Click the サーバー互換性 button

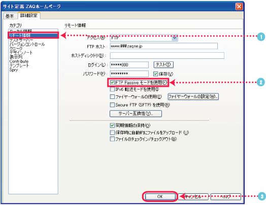coord(136,114)
